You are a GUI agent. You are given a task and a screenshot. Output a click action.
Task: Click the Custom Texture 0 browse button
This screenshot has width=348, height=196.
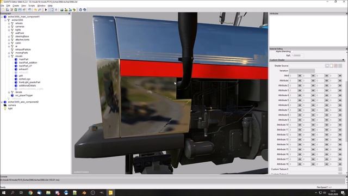(340, 169)
